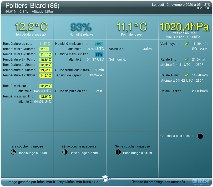Click the Rafale 10min wind arrow icon
213x187 pixels.
pyautogui.click(x=187, y=75)
